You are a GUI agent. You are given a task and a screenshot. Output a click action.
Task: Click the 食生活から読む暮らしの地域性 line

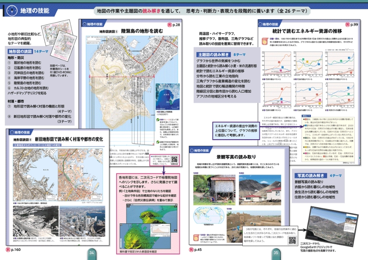(x=317, y=192)
